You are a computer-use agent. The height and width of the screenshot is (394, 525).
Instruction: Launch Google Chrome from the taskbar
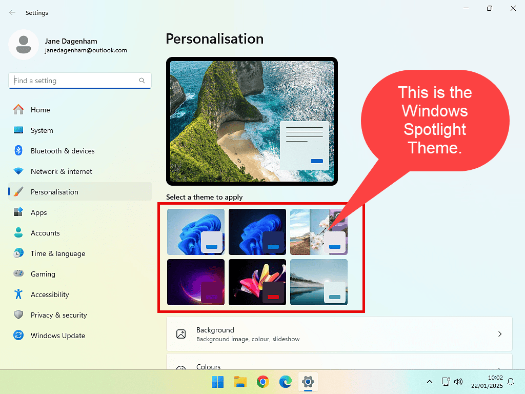[262, 382]
